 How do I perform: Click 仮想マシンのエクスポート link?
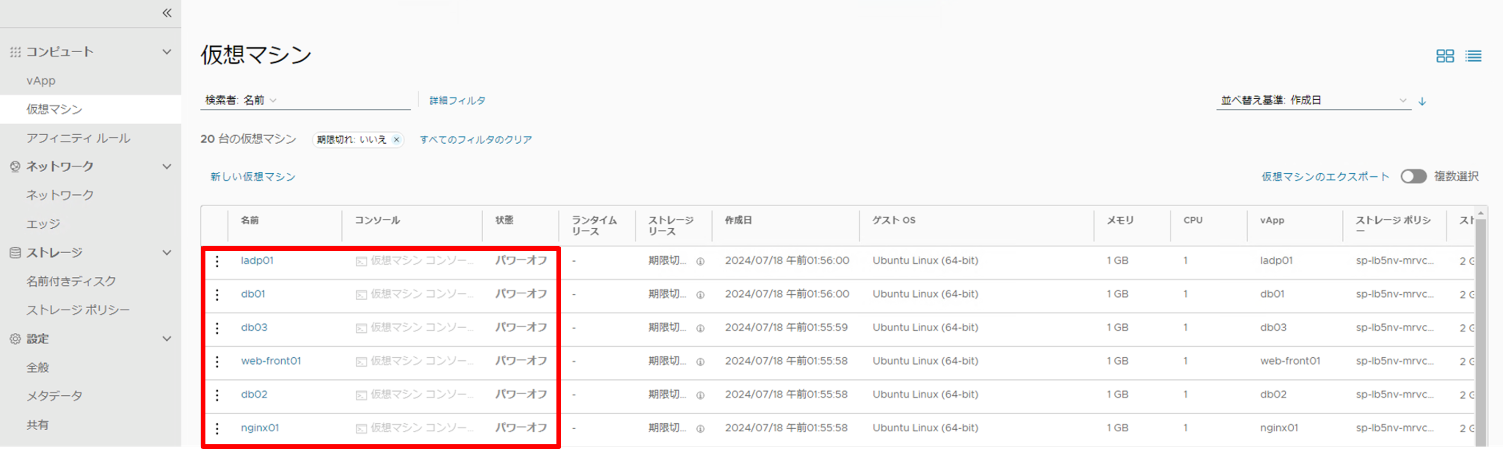pyautogui.click(x=1325, y=176)
